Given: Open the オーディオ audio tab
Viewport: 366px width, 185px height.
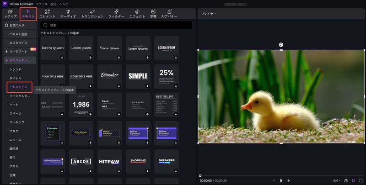Looking at the screenshot, I should pyautogui.click(x=68, y=14).
